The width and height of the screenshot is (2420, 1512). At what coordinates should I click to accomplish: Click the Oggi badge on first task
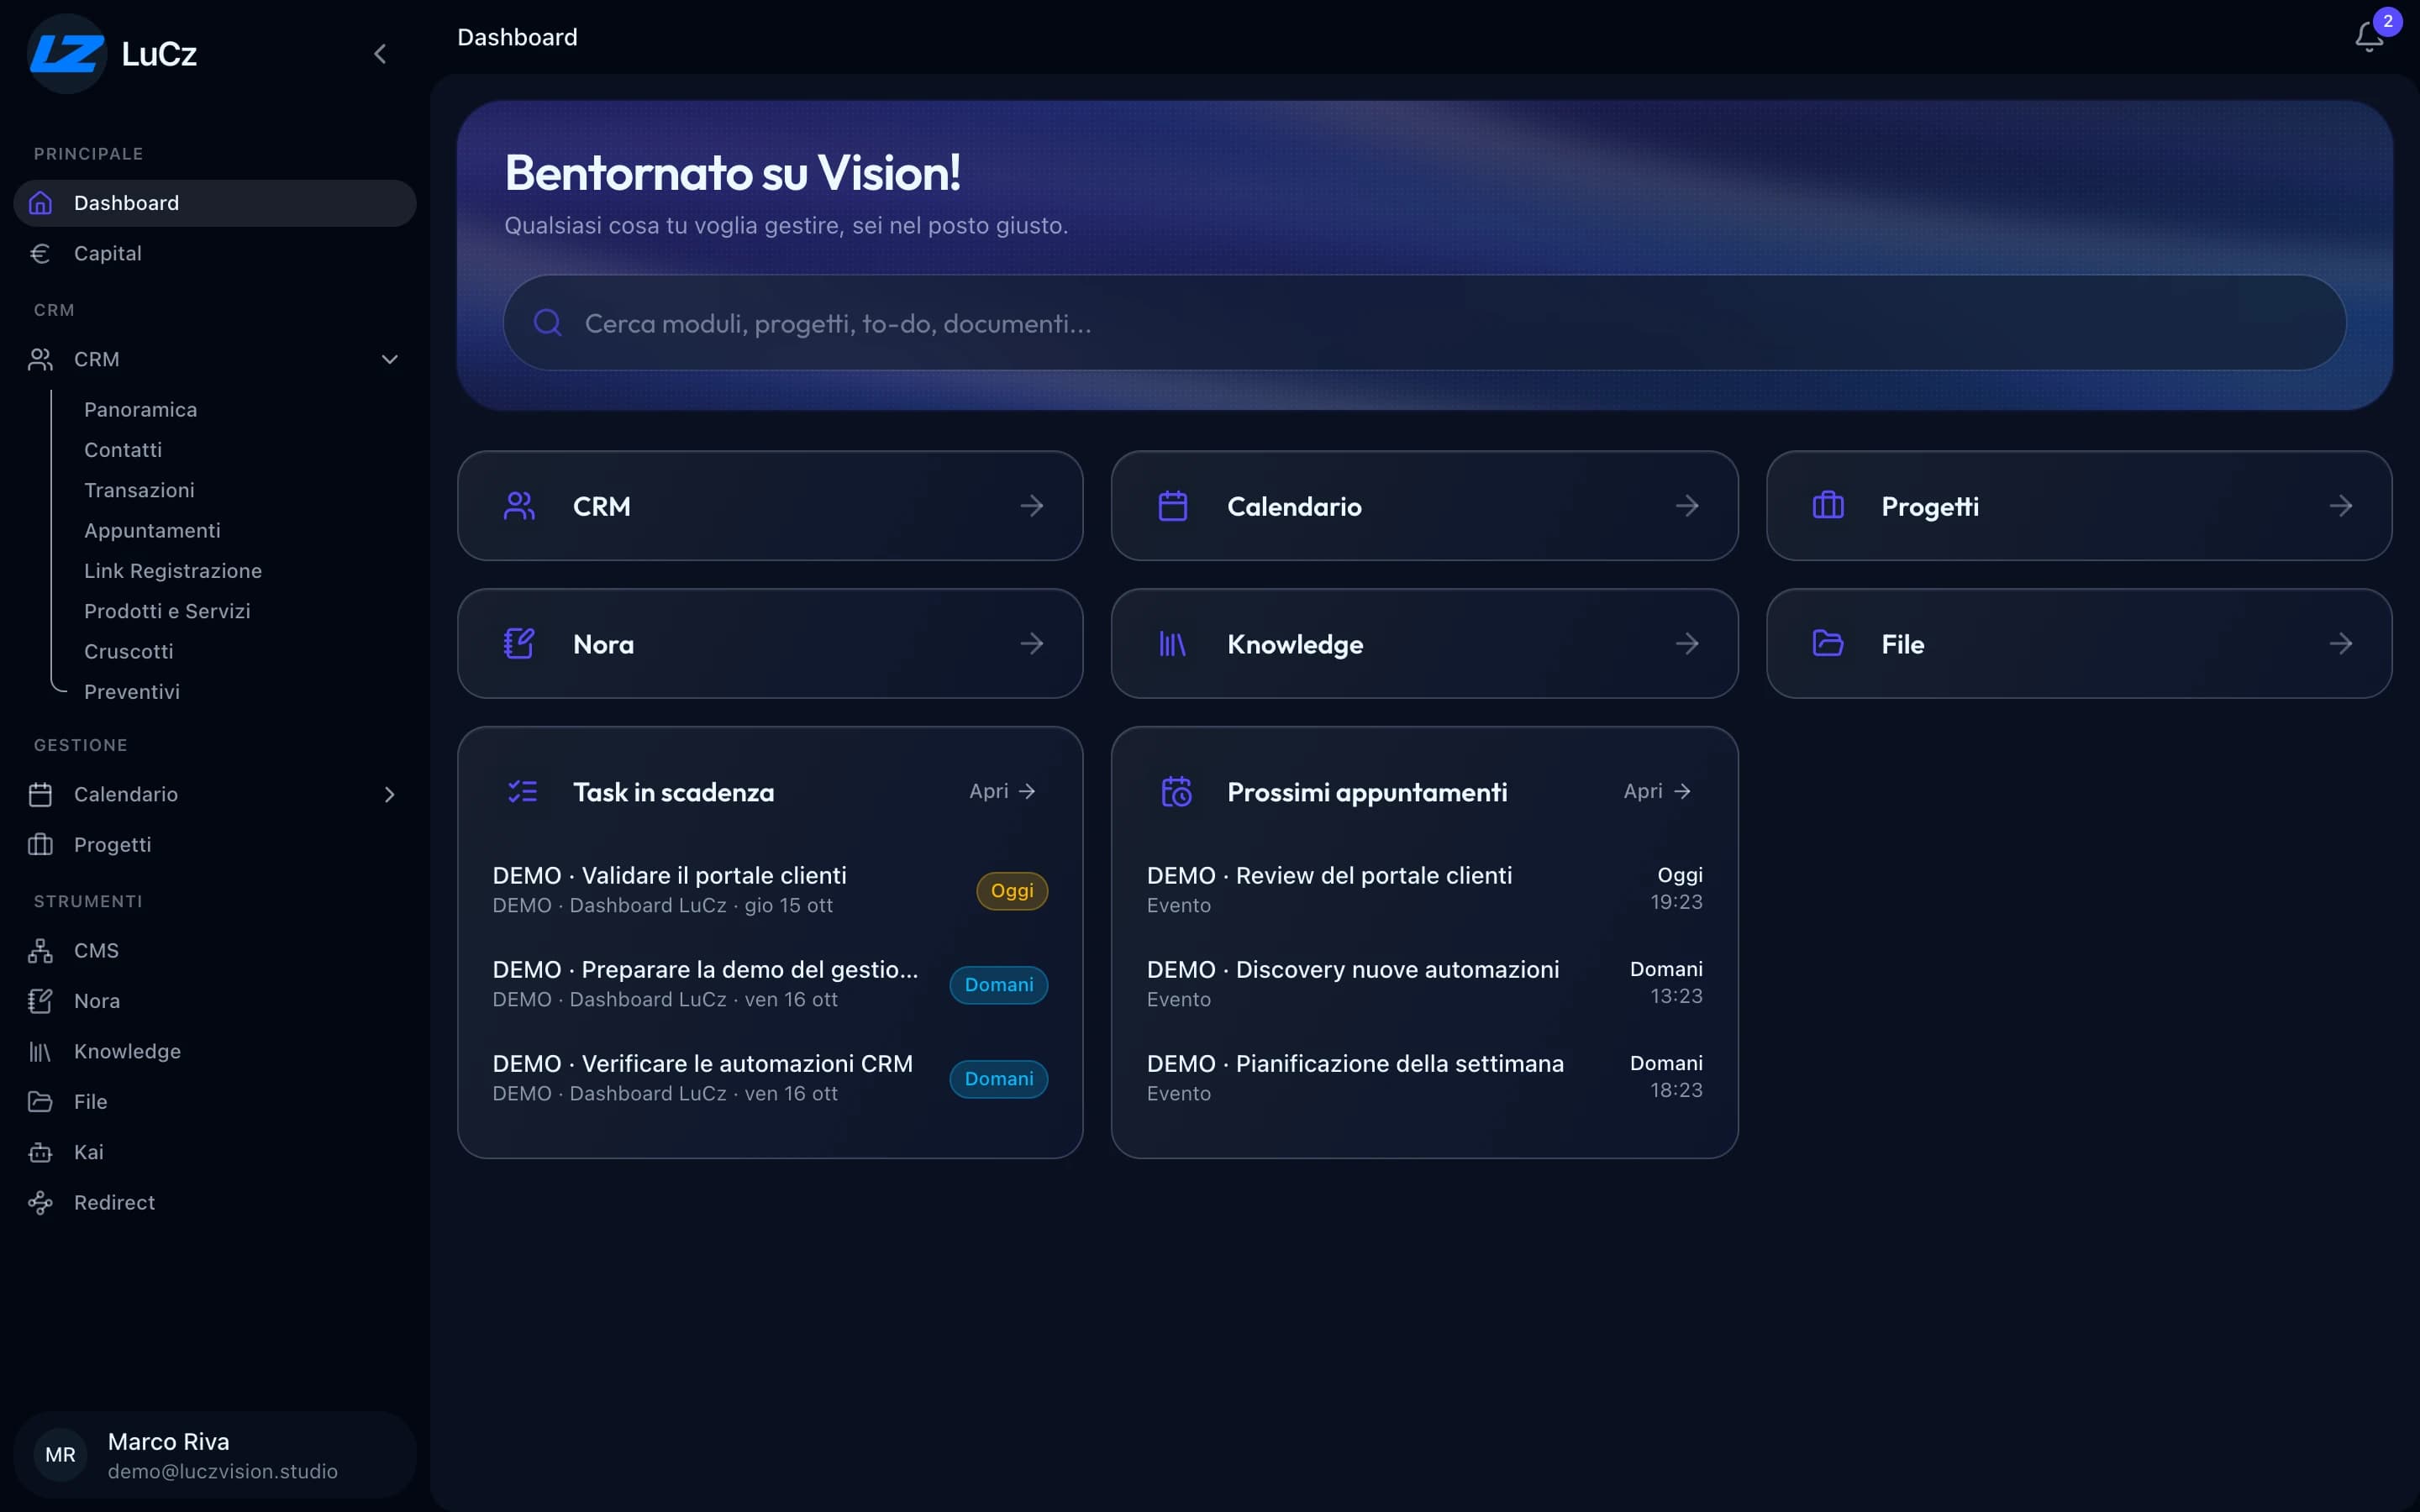(1012, 890)
